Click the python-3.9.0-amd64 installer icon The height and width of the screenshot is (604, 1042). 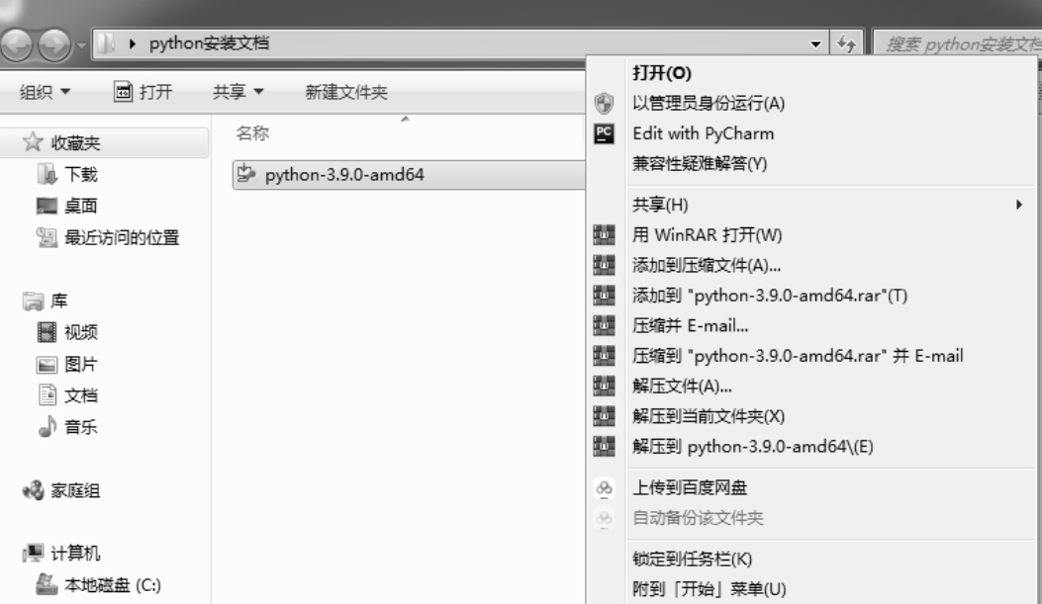(246, 174)
